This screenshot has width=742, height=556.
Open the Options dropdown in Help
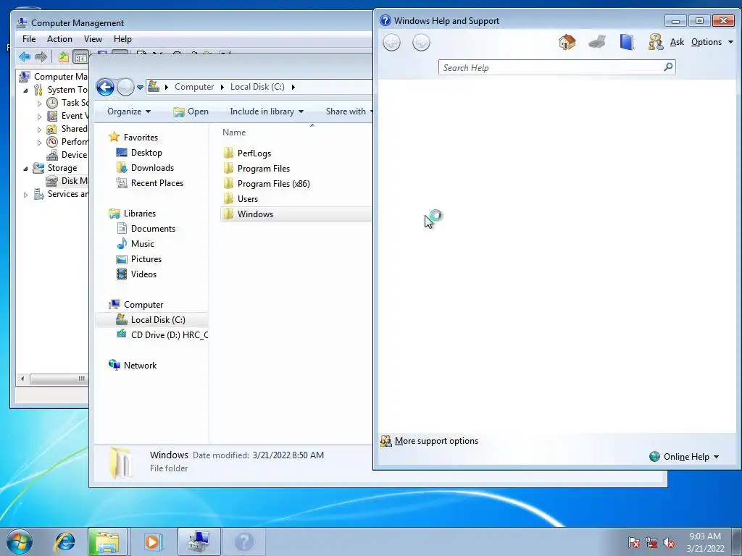coord(712,41)
